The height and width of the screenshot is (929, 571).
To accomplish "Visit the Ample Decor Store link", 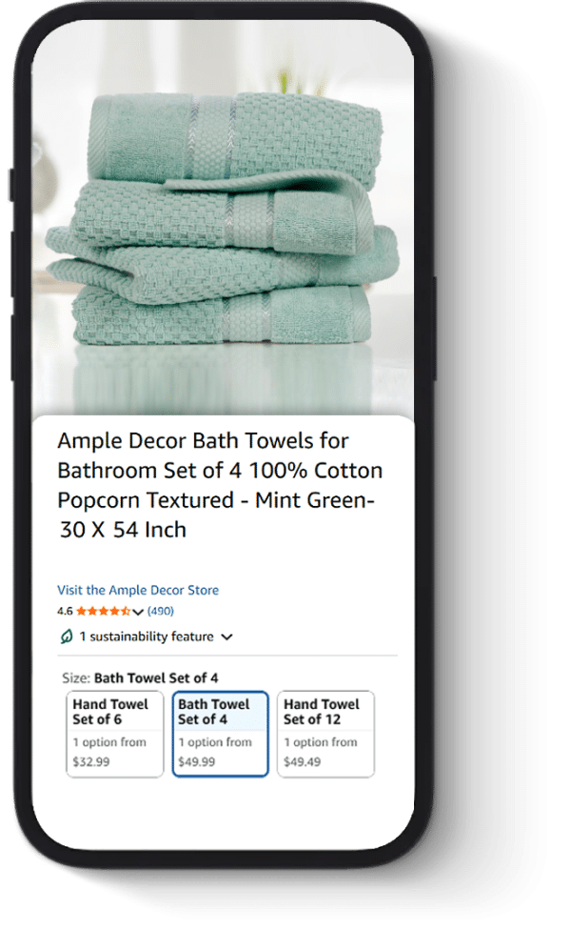I will click(x=138, y=590).
